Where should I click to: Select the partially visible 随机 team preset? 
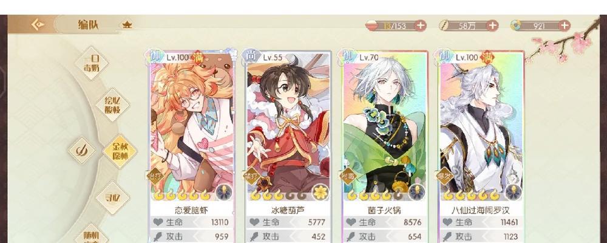[x=92, y=235]
